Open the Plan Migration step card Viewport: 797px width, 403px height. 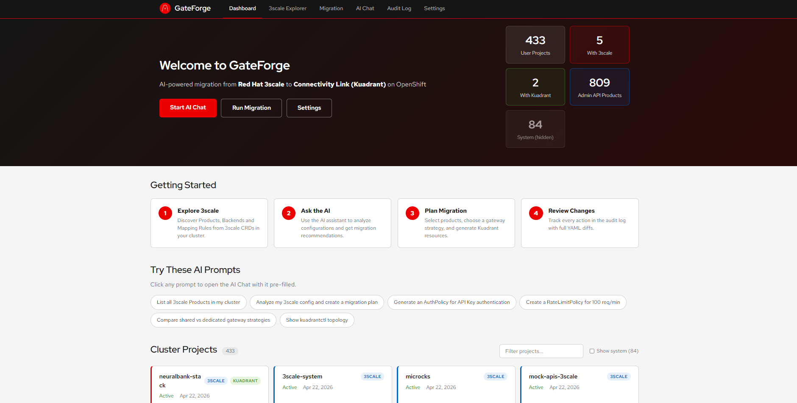click(456, 223)
